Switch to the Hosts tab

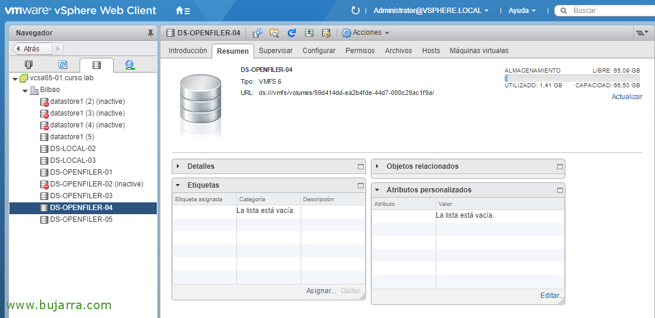click(431, 51)
